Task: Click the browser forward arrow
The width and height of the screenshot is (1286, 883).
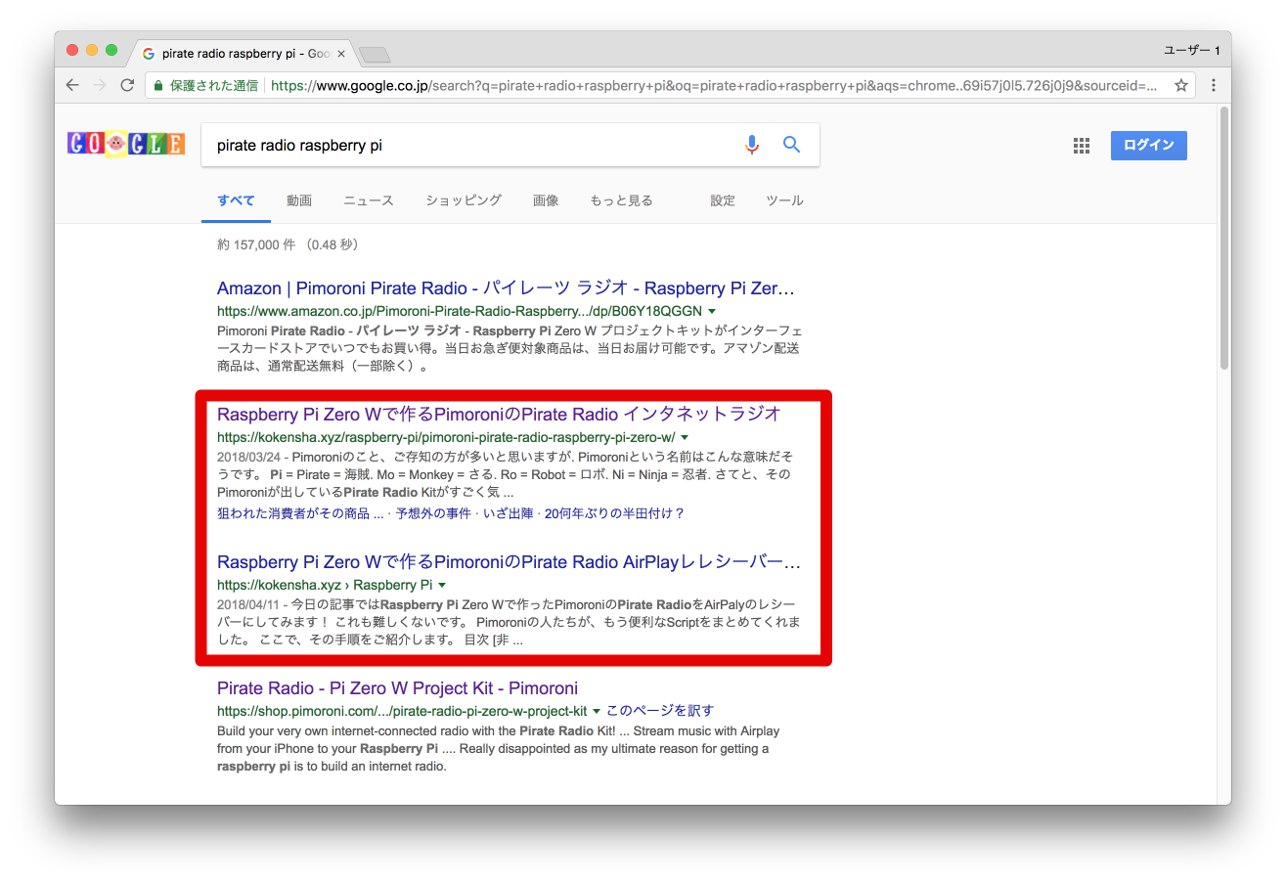Action: 99,85
